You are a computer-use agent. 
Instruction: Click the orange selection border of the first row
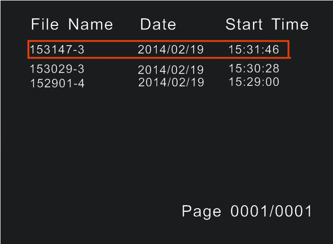(x=158, y=41)
